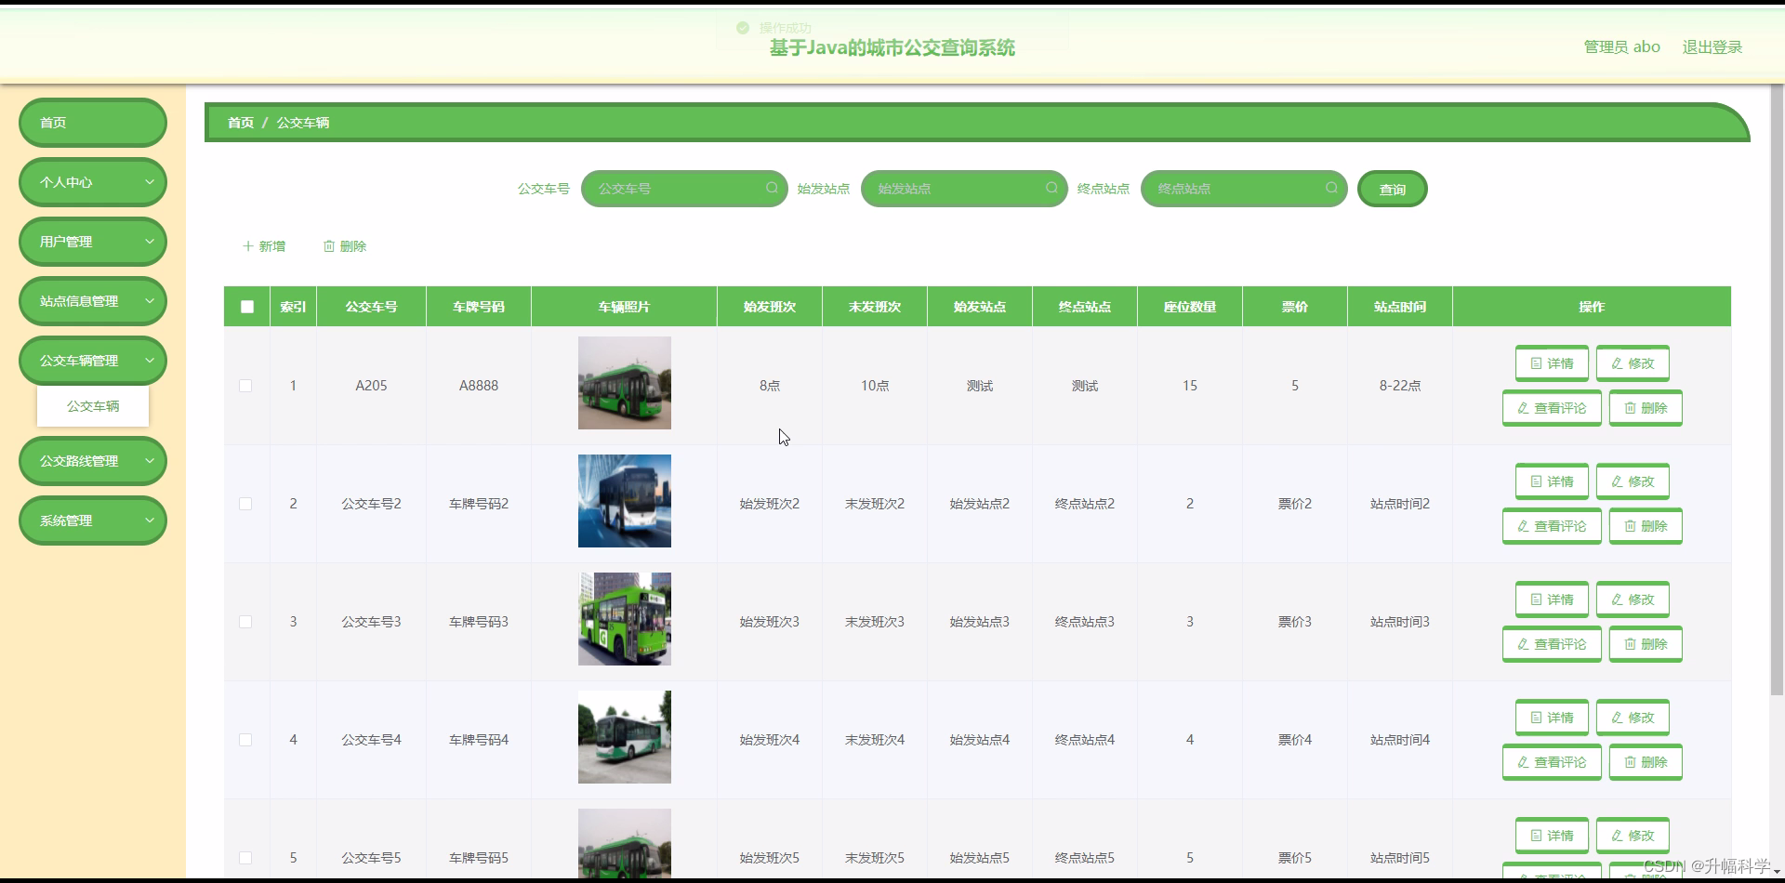This screenshot has width=1785, height=883.
Task: Click 删除 trash button on row 4
Action: pos(1646,762)
